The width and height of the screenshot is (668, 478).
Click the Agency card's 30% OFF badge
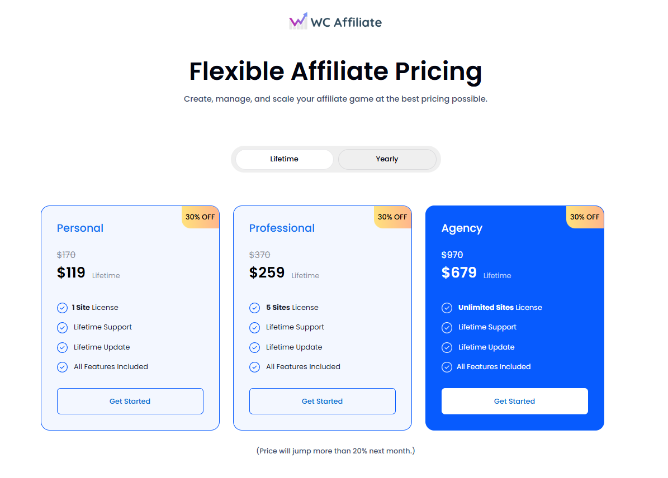click(x=585, y=217)
